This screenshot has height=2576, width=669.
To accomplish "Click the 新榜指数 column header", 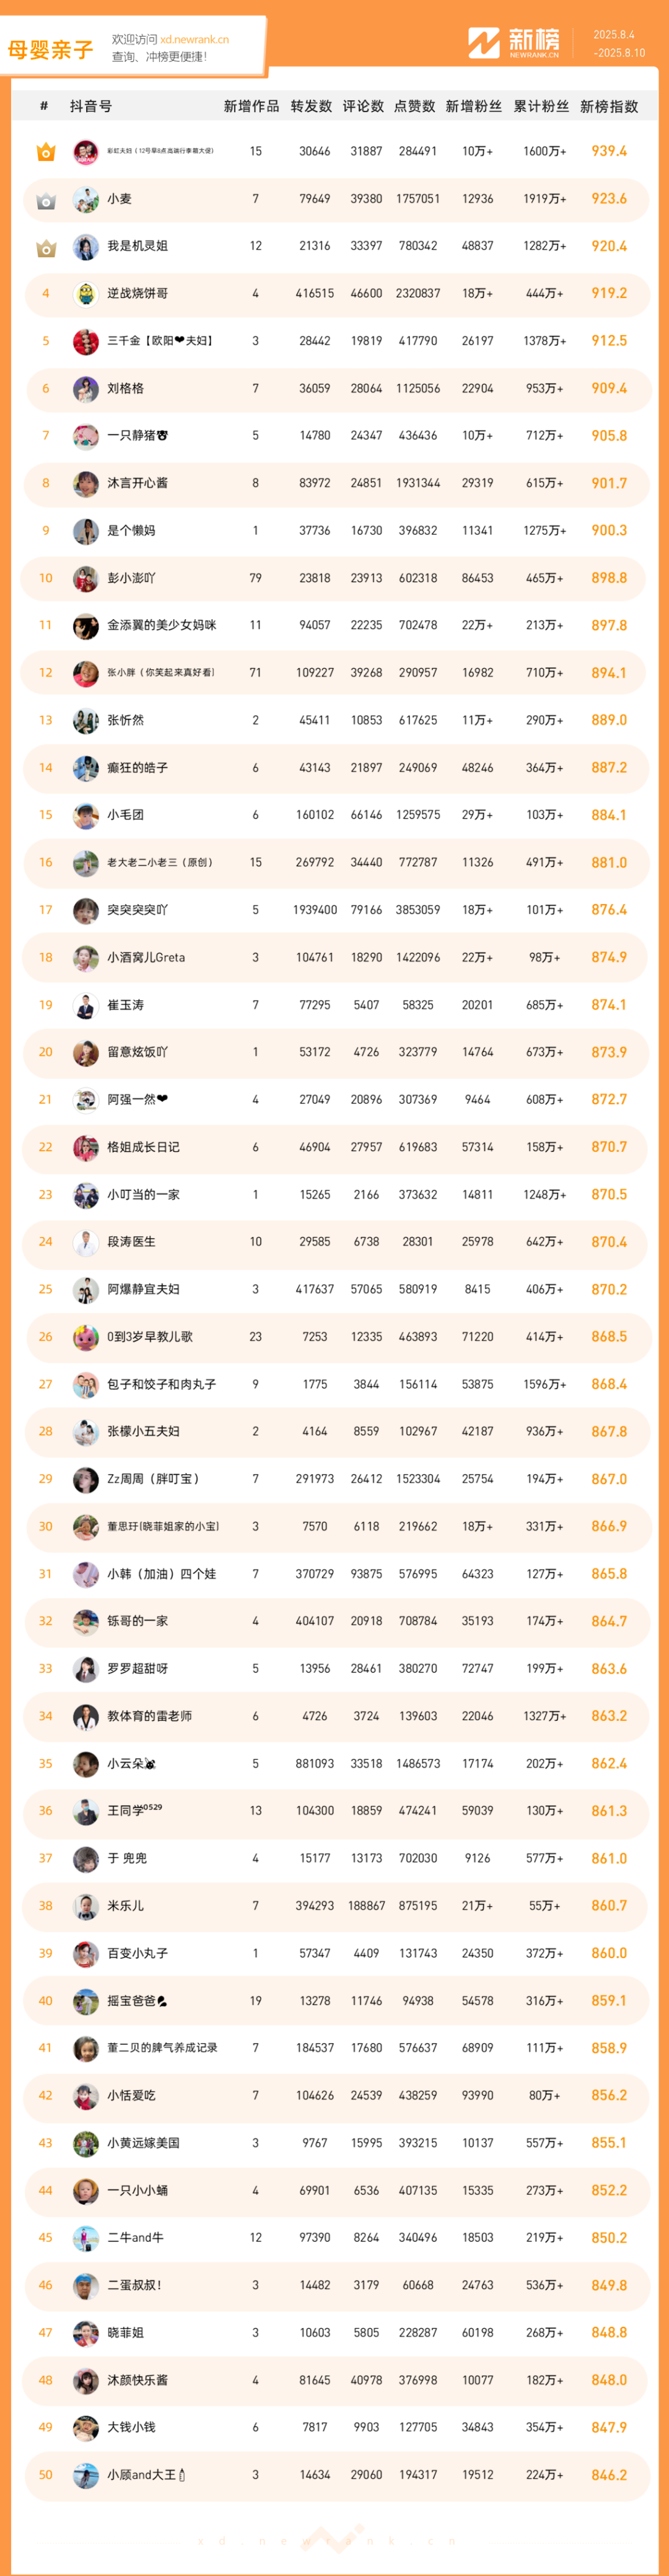I will point(609,106).
